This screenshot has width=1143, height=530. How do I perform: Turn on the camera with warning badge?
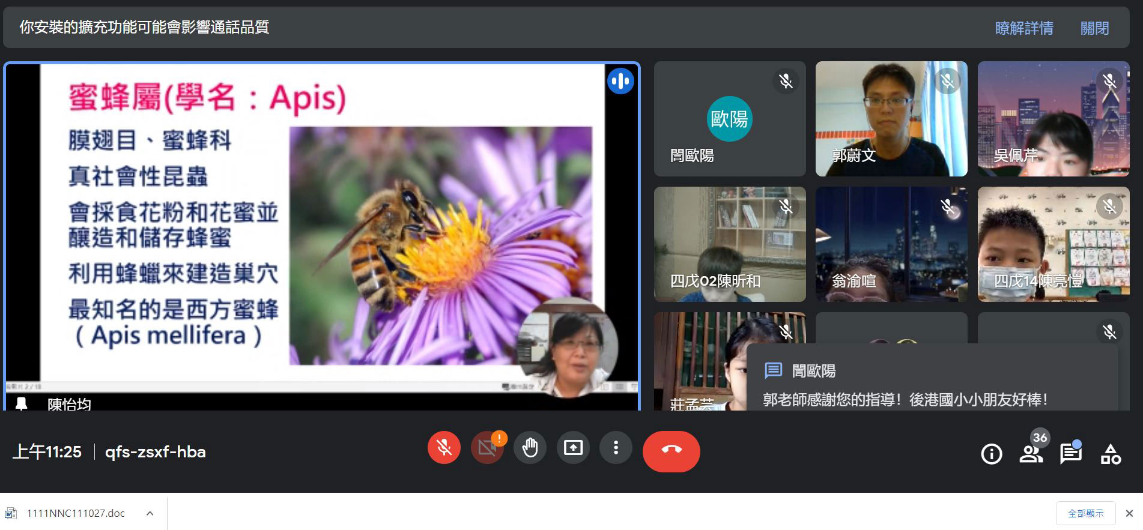click(487, 448)
